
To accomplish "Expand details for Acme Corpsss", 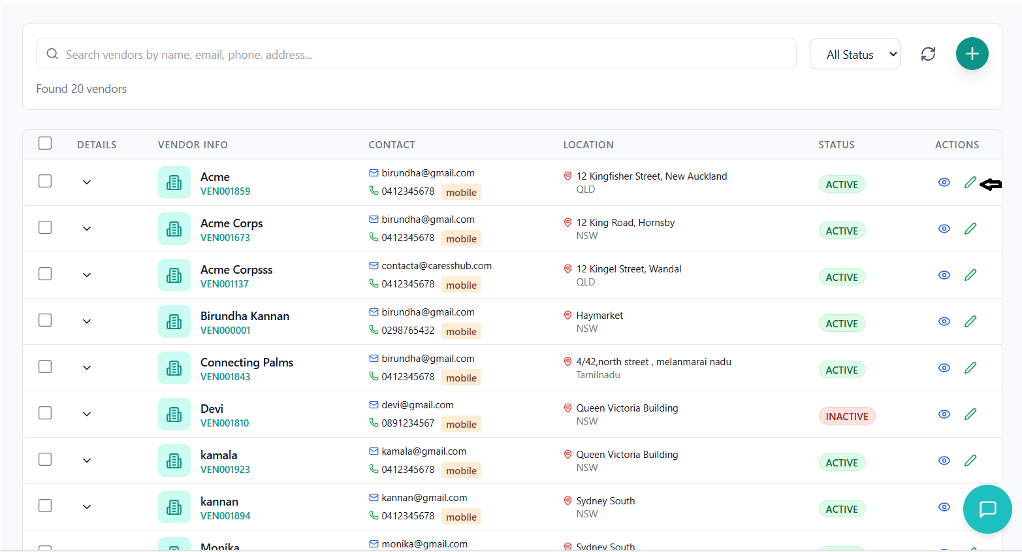I will (87, 274).
